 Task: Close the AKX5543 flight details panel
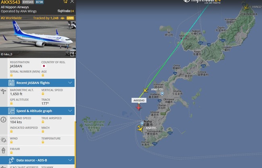click(72, 2)
